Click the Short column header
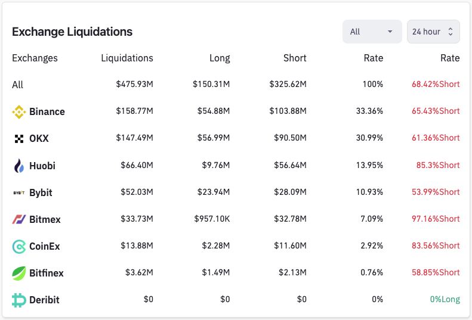The width and height of the screenshot is (472, 320). (295, 58)
